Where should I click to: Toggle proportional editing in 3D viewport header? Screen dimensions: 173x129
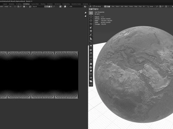click(x=166, y=6)
